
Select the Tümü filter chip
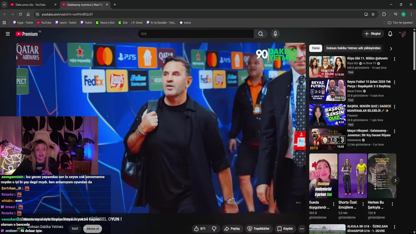point(316,48)
